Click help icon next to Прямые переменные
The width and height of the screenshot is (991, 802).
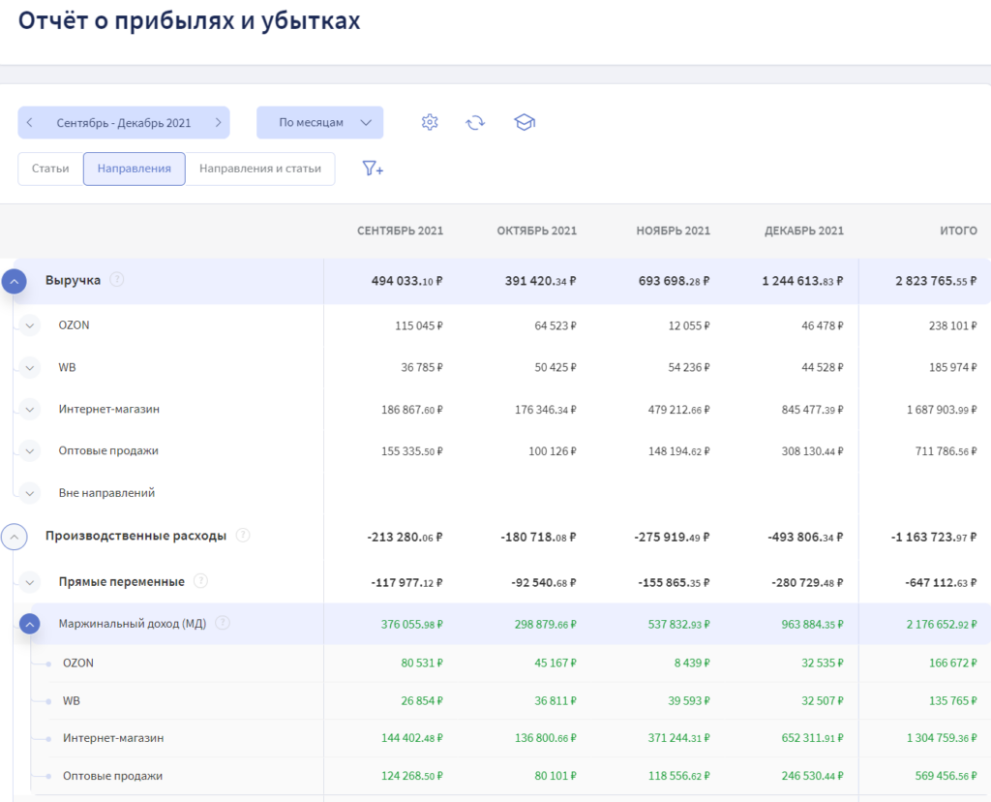click(x=200, y=581)
